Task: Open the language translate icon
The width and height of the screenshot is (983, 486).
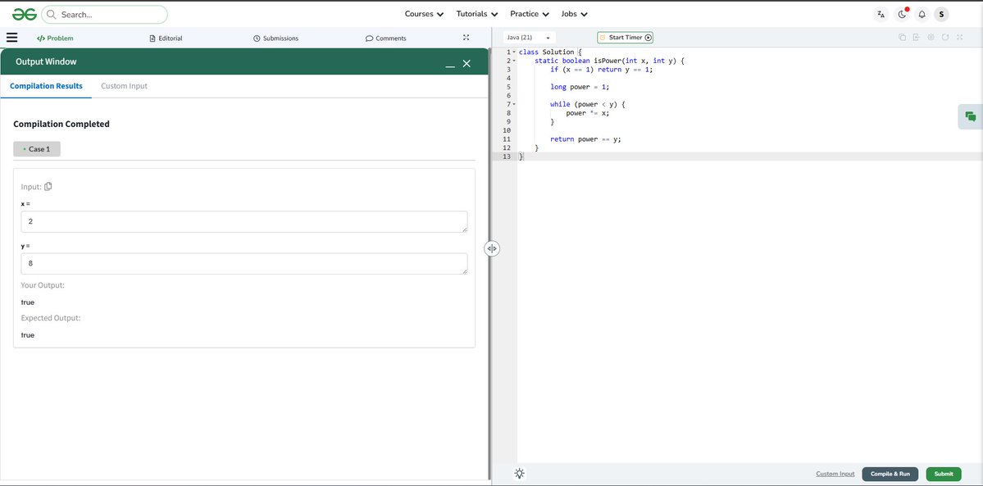Action: tap(881, 15)
